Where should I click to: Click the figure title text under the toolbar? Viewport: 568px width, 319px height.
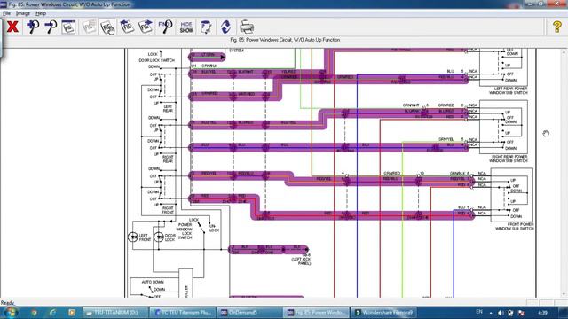285,40
